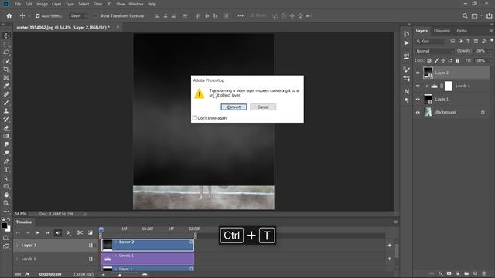Open the Layers panel menu
Image resolution: width=495 pixels, height=278 pixels.
[491, 31]
